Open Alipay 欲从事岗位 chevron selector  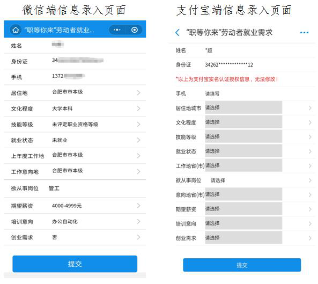click(x=310, y=180)
